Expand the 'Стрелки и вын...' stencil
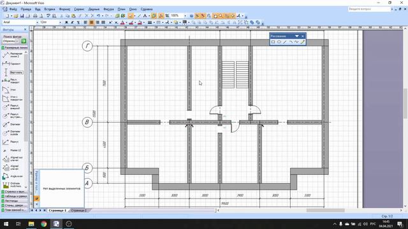 [x=14, y=192]
